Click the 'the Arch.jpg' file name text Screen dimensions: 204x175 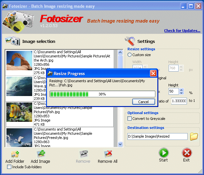43,60
